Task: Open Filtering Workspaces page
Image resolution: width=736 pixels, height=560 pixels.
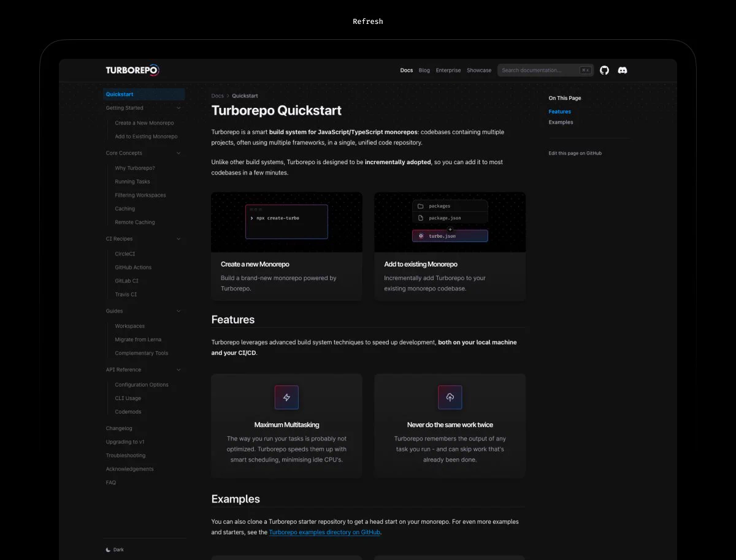Action: [x=140, y=195]
